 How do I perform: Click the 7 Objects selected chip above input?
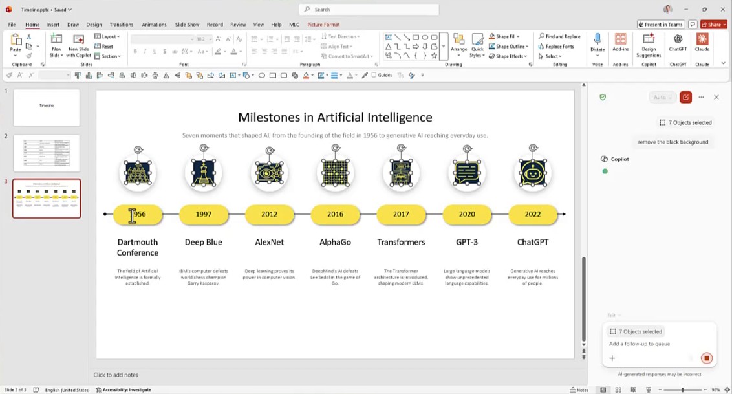tap(636, 331)
